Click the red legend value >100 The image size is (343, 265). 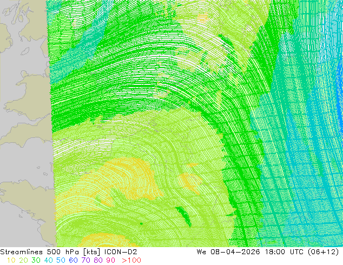tap(131, 261)
